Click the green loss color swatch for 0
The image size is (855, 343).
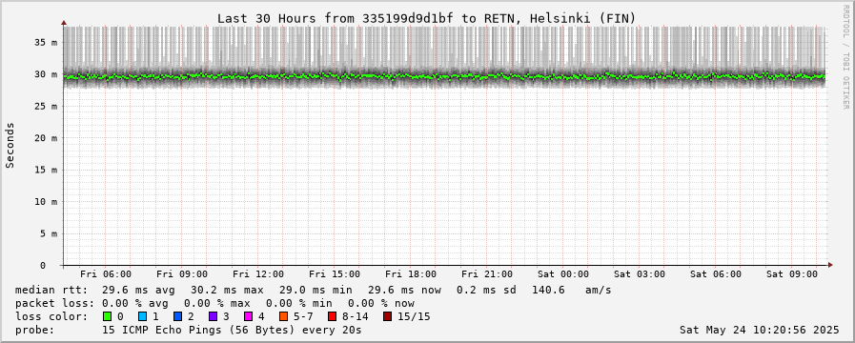(107, 316)
